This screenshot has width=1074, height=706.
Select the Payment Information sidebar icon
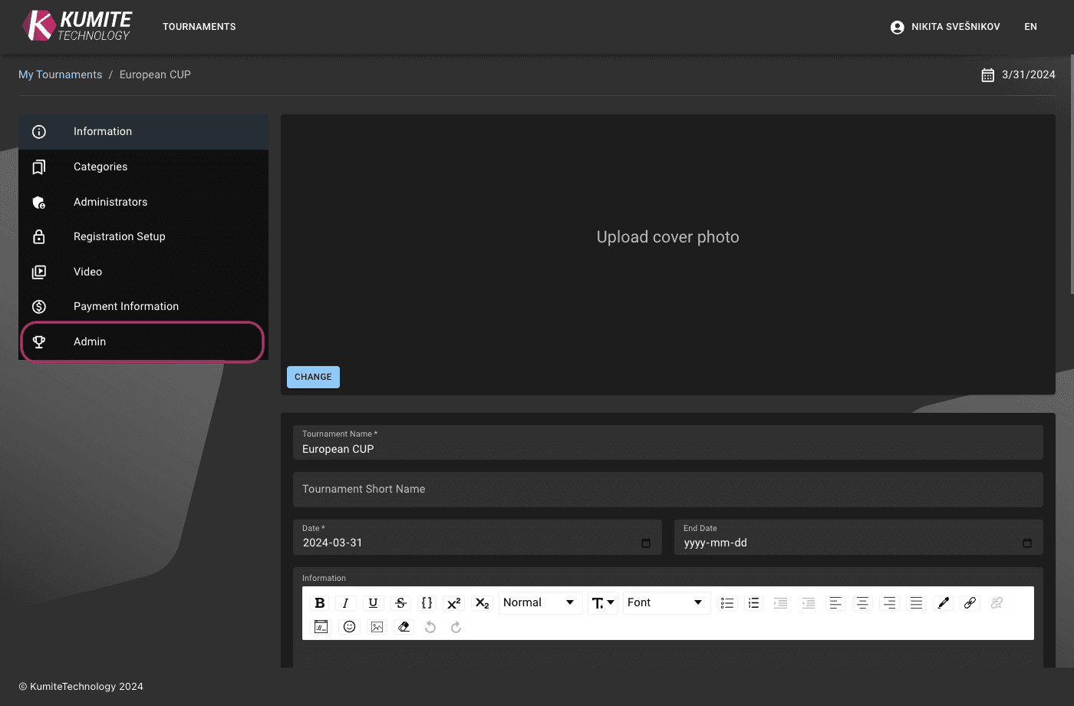pyautogui.click(x=39, y=306)
